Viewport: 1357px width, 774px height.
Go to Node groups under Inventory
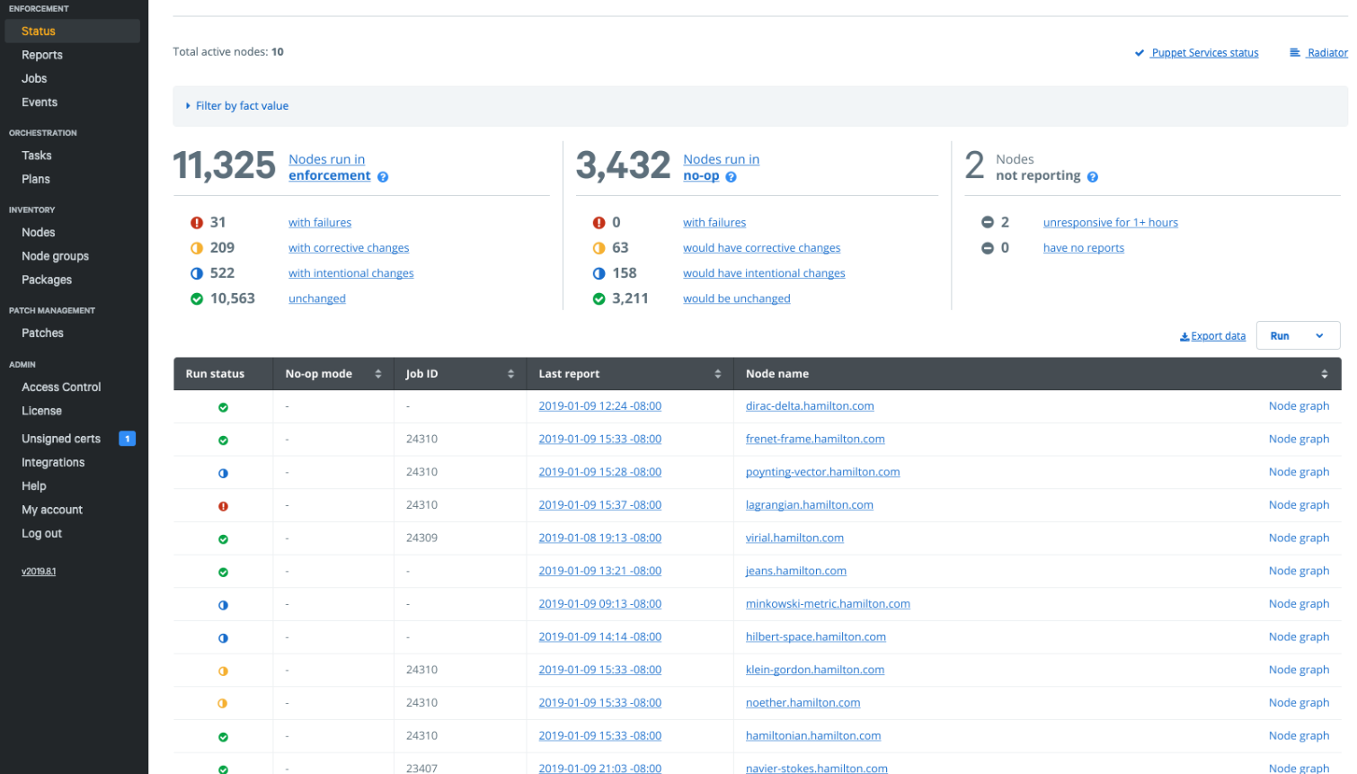pos(56,256)
